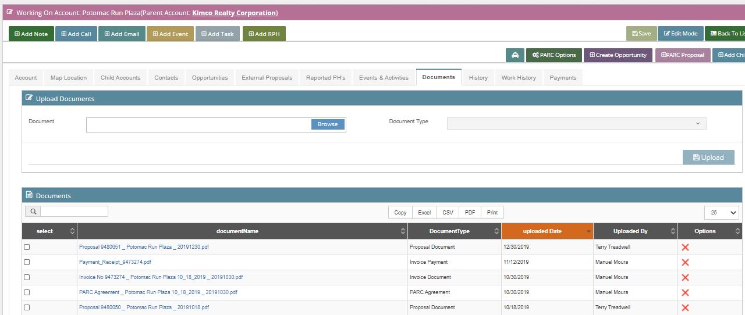Open the Child Accounts tab
The height and width of the screenshot is (315, 745).
click(120, 77)
